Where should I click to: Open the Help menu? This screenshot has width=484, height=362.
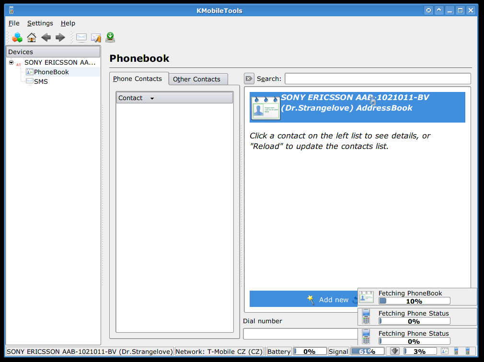68,23
